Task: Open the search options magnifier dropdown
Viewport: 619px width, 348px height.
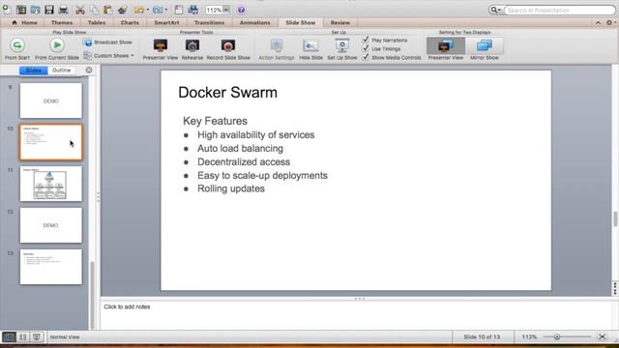Action: coord(495,10)
